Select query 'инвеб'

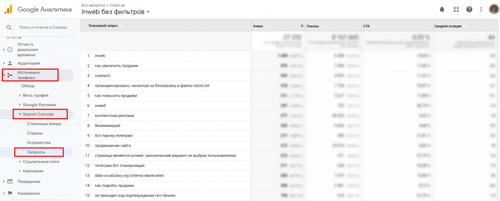(100, 106)
